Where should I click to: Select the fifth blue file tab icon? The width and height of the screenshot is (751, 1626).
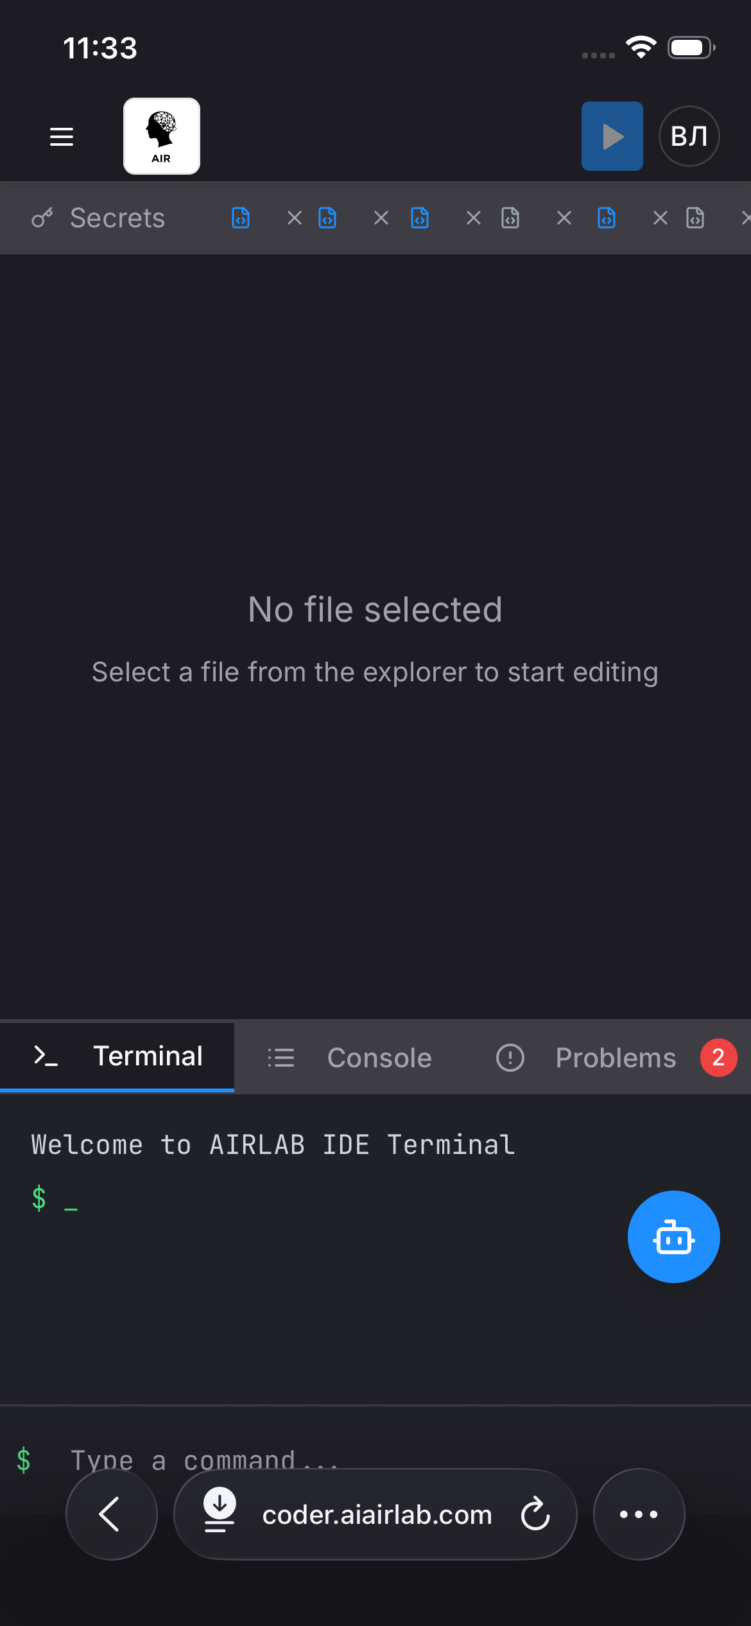(x=607, y=218)
